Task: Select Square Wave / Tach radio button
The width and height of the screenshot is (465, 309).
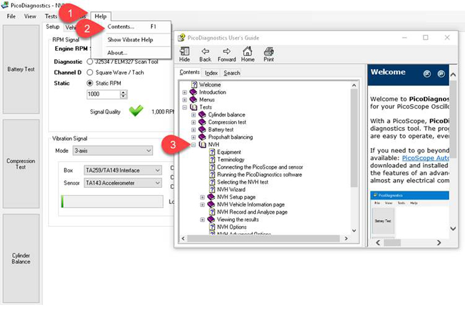Action: pos(90,72)
